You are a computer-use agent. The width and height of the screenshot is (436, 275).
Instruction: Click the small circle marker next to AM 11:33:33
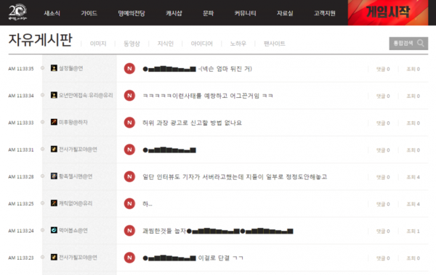(x=43, y=122)
